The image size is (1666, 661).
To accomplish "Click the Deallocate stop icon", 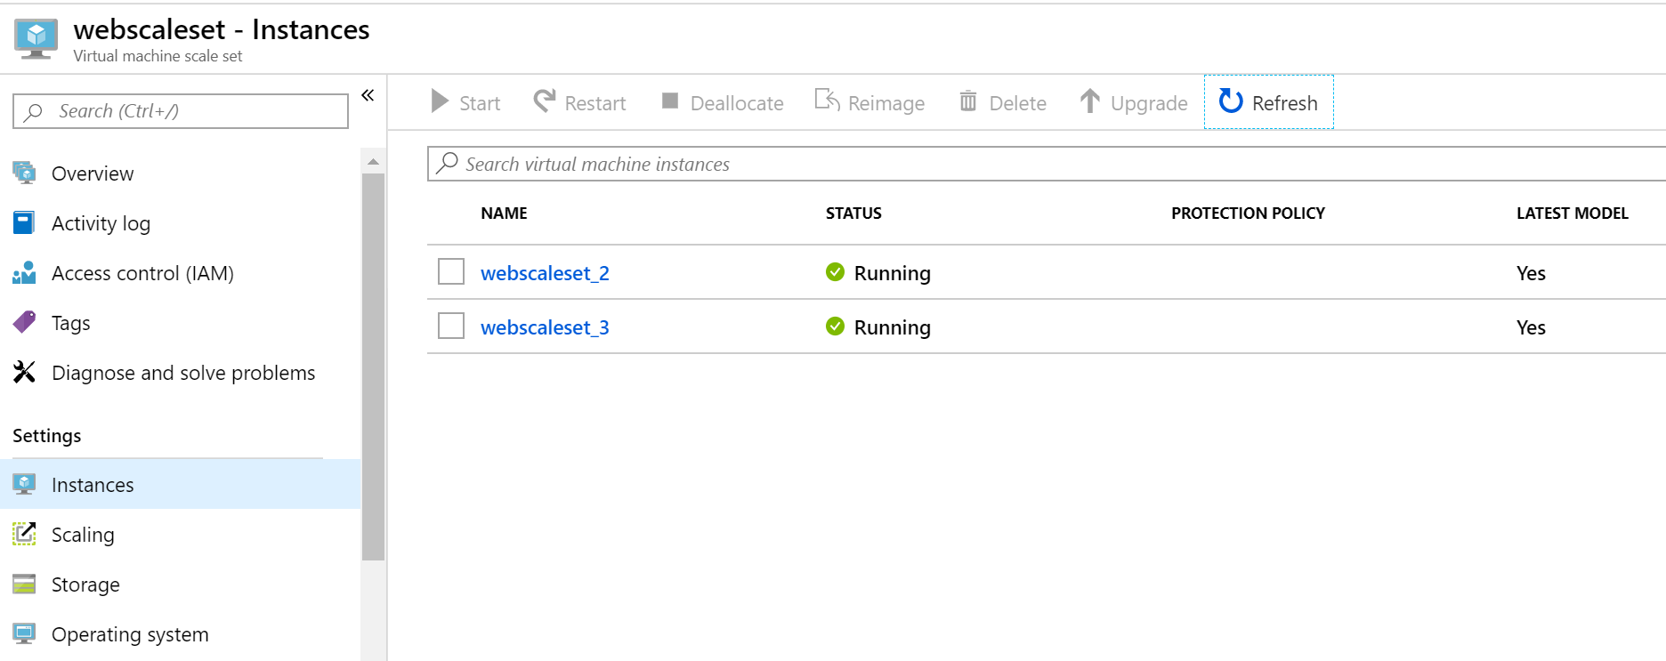I will (670, 101).
